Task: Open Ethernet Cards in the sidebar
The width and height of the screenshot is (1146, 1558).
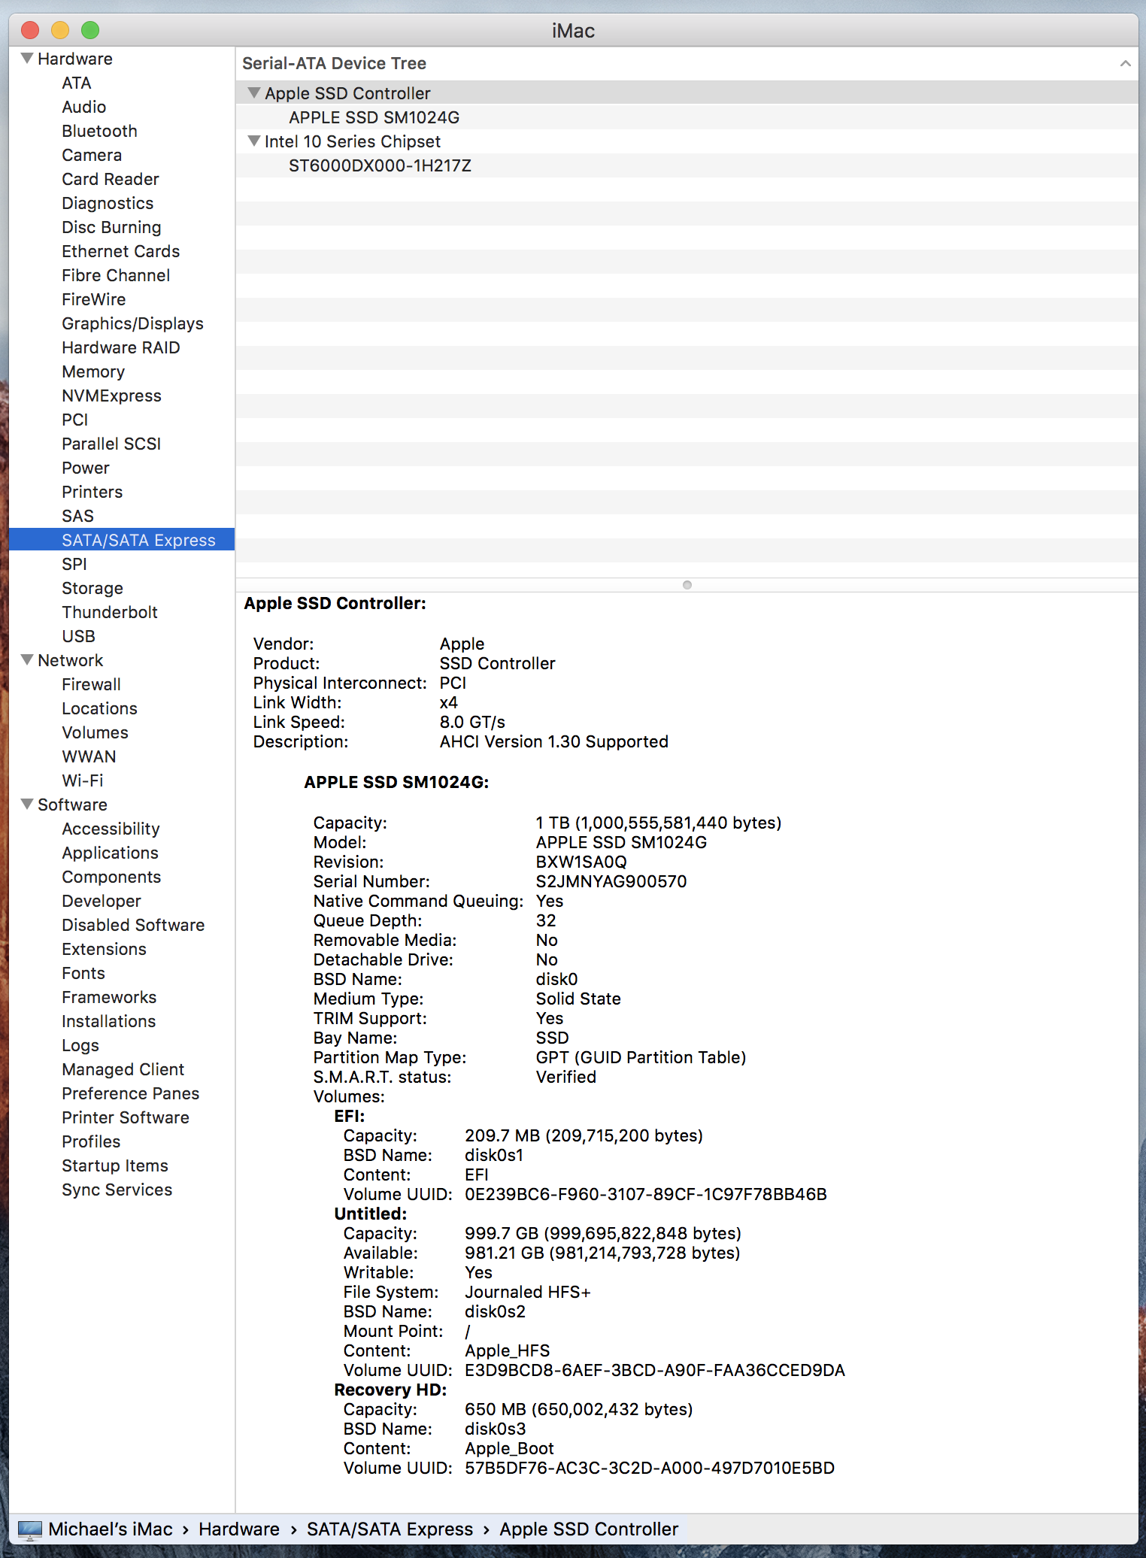Action: click(x=121, y=251)
